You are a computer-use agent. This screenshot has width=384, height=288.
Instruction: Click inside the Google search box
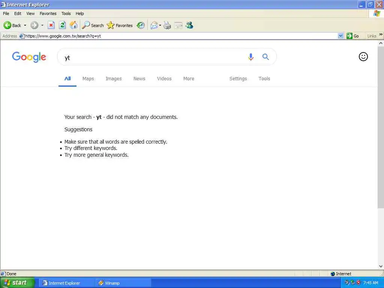coord(152,57)
